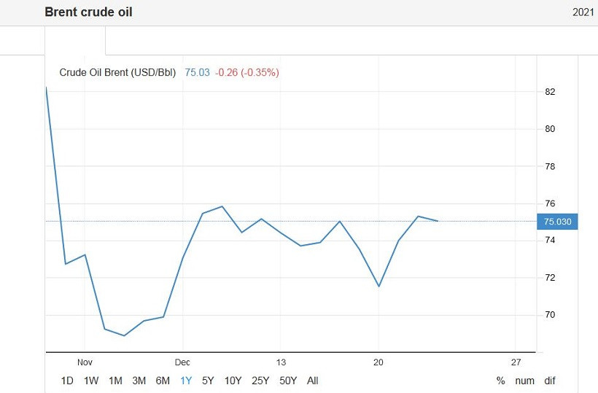Show the 5Y price history
Image resolution: width=598 pixels, height=393 pixels.
[x=208, y=381]
